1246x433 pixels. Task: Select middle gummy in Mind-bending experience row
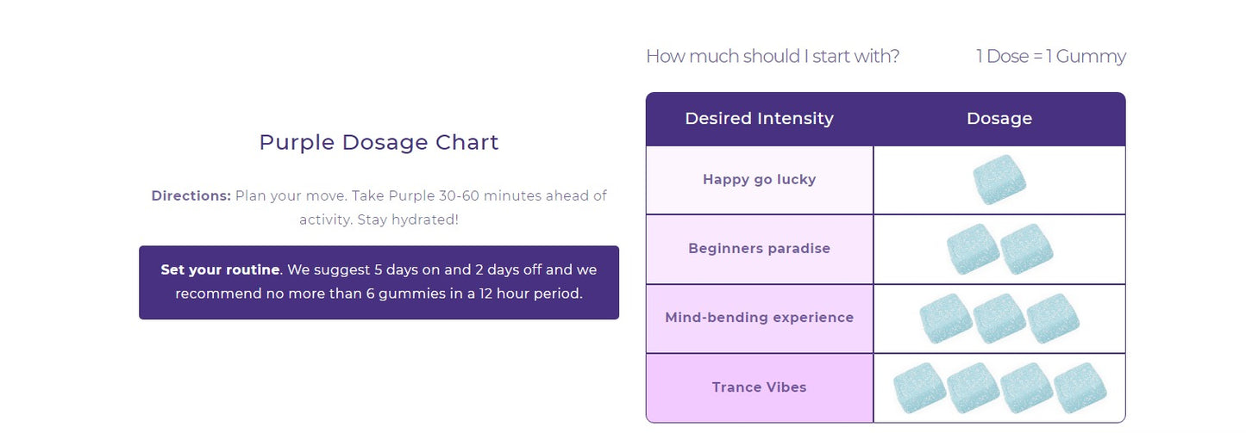(x=999, y=319)
